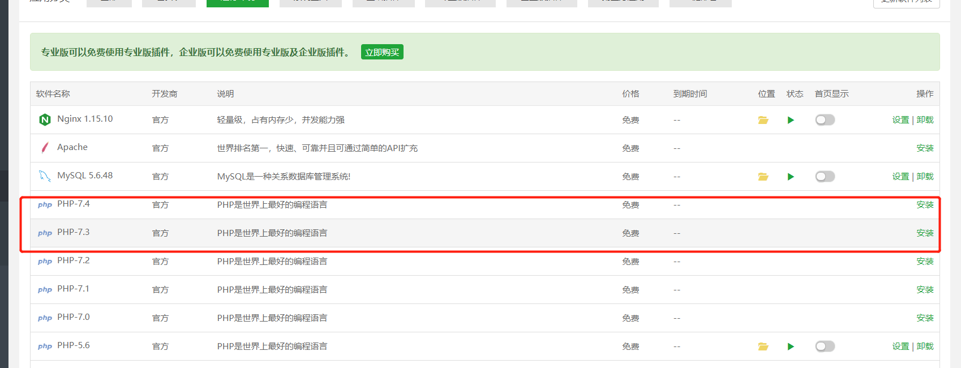
Task: Click the Apache feather icon
Action: click(x=45, y=148)
